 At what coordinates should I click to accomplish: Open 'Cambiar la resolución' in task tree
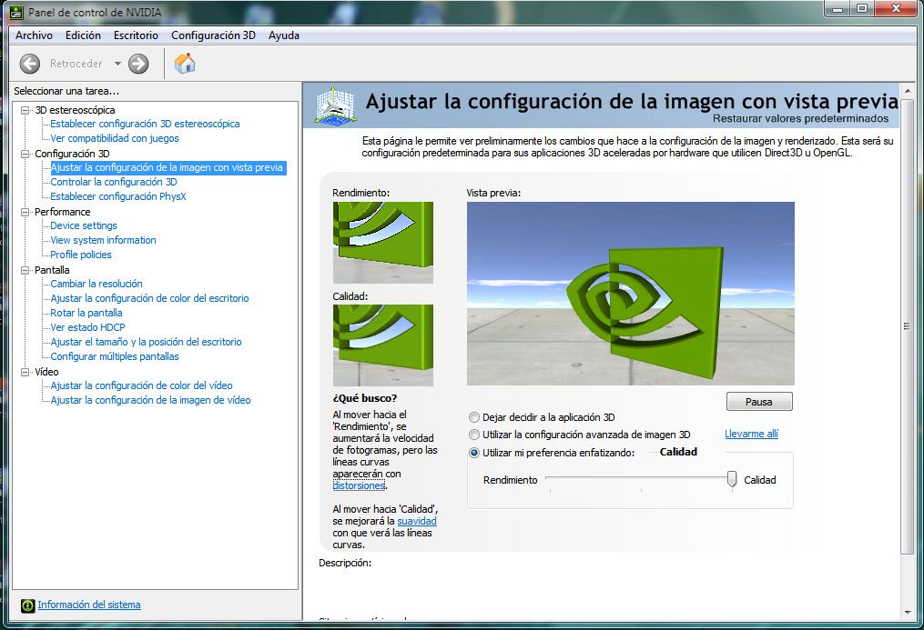pos(96,284)
